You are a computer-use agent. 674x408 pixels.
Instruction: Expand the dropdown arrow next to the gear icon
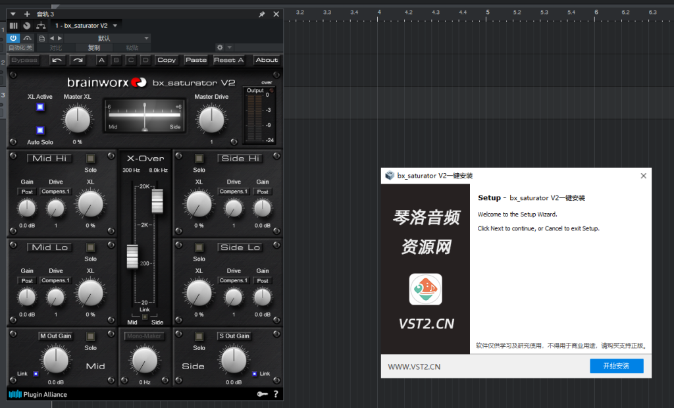coord(228,47)
